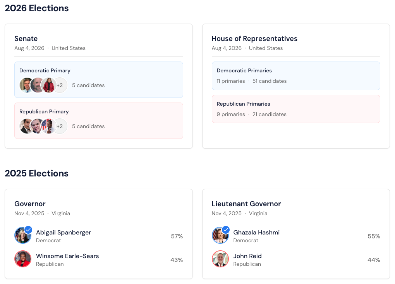The image size is (395, 284).
Task: Open the Lieutenant Governor race title
Action: [246, 204]
